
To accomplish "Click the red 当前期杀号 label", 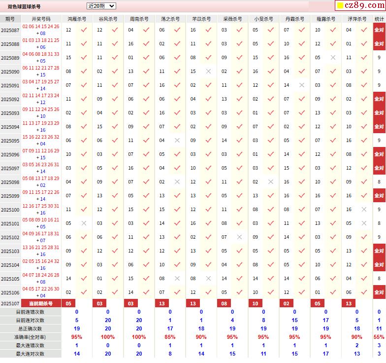I will click(41, 303).
